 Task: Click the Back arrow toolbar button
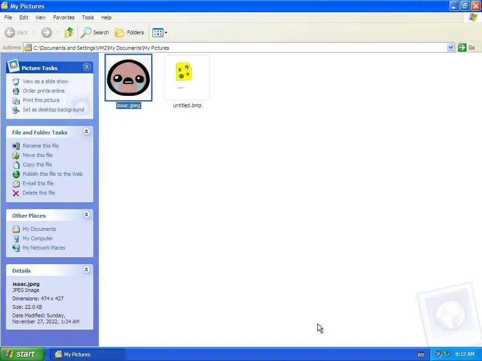tap(16, 32)
